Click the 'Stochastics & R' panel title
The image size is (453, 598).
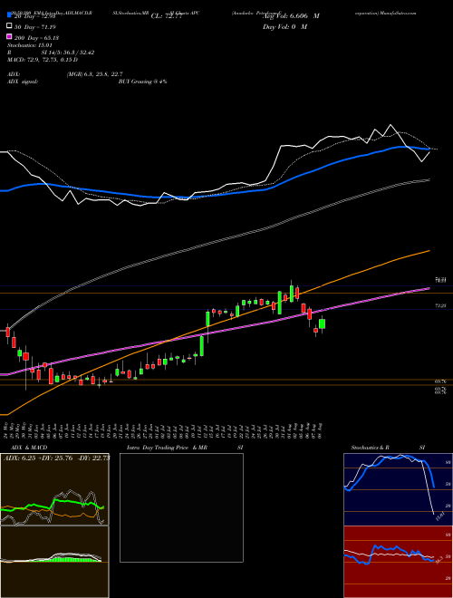tap(371, 448)
